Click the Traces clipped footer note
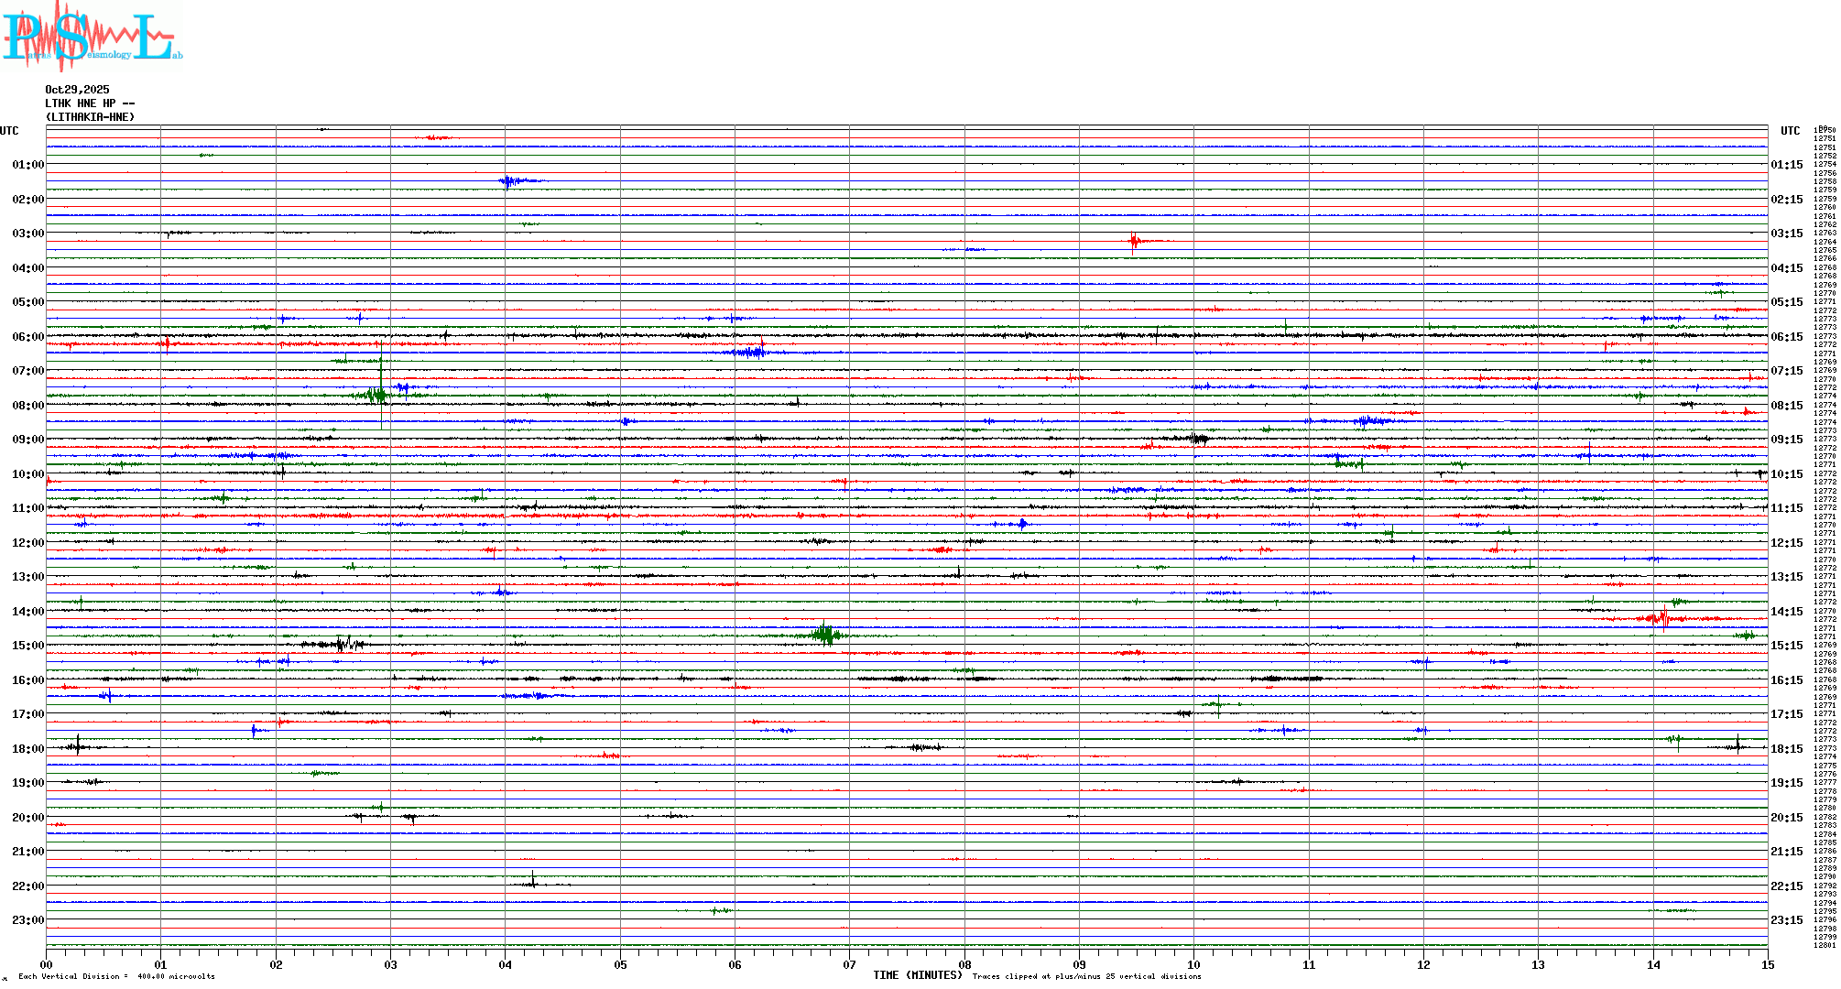Screen dimensions: 1841x989 1086,976
